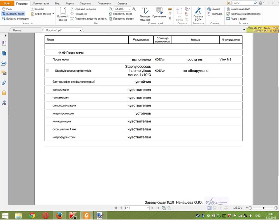Open the Bookmarks panel in sidebar
The width and height of the screenshot is (279, 221).
(x=4, y=43)
